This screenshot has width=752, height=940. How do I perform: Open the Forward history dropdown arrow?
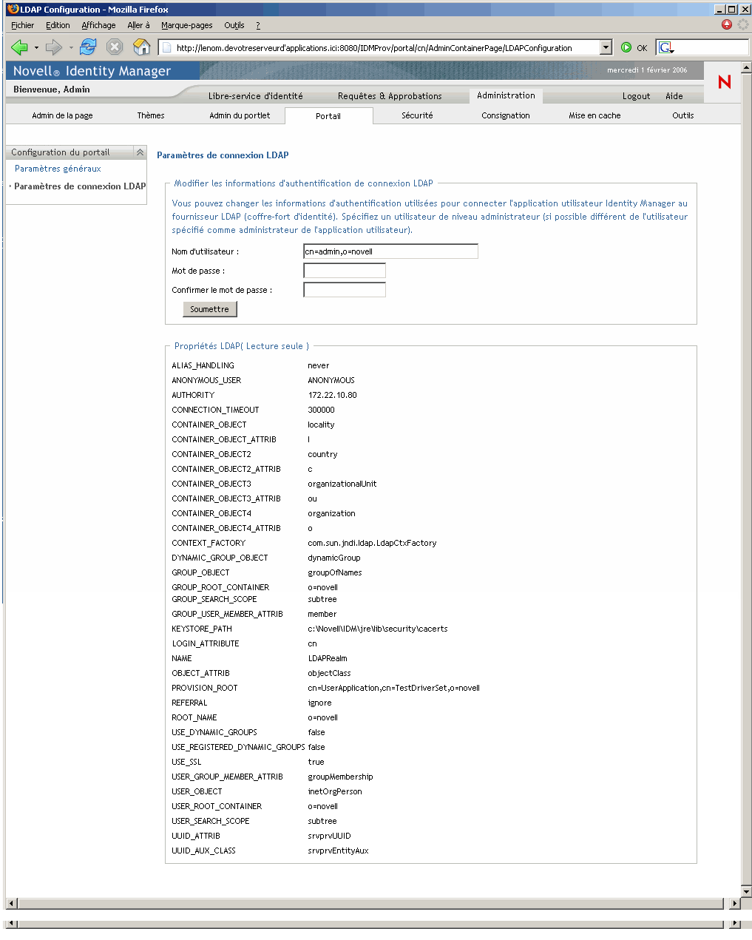pyautogui.click(x=71, y=48)
